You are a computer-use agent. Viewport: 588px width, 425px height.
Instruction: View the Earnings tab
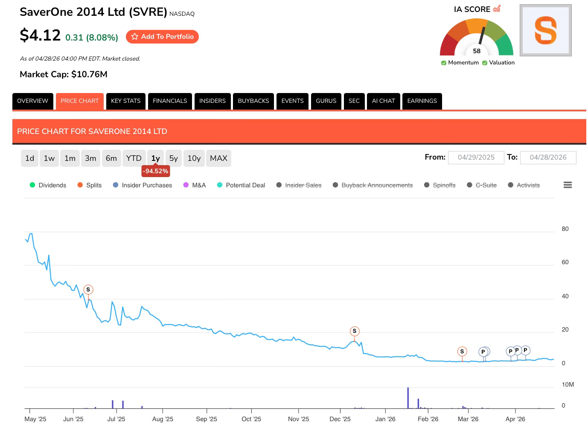click(422, 101)
